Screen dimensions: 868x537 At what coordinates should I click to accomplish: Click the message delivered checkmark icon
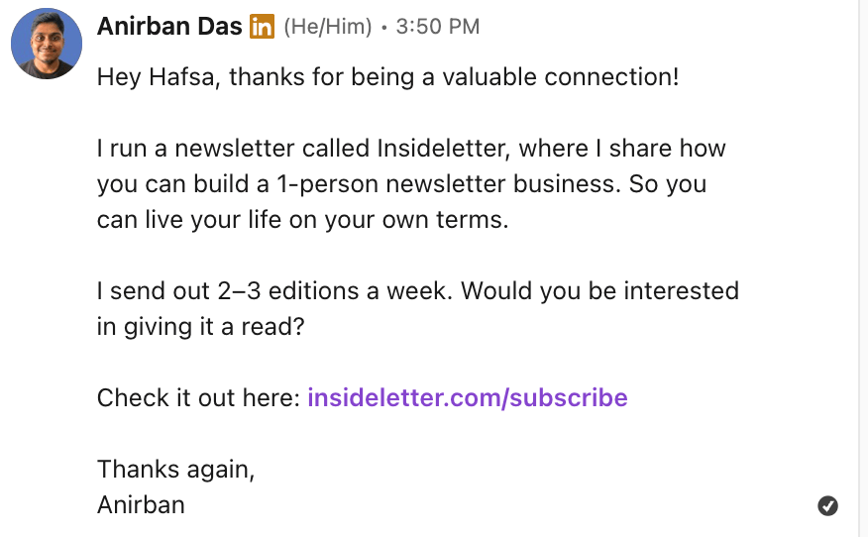pyautogui.click(x=827, y=505)
